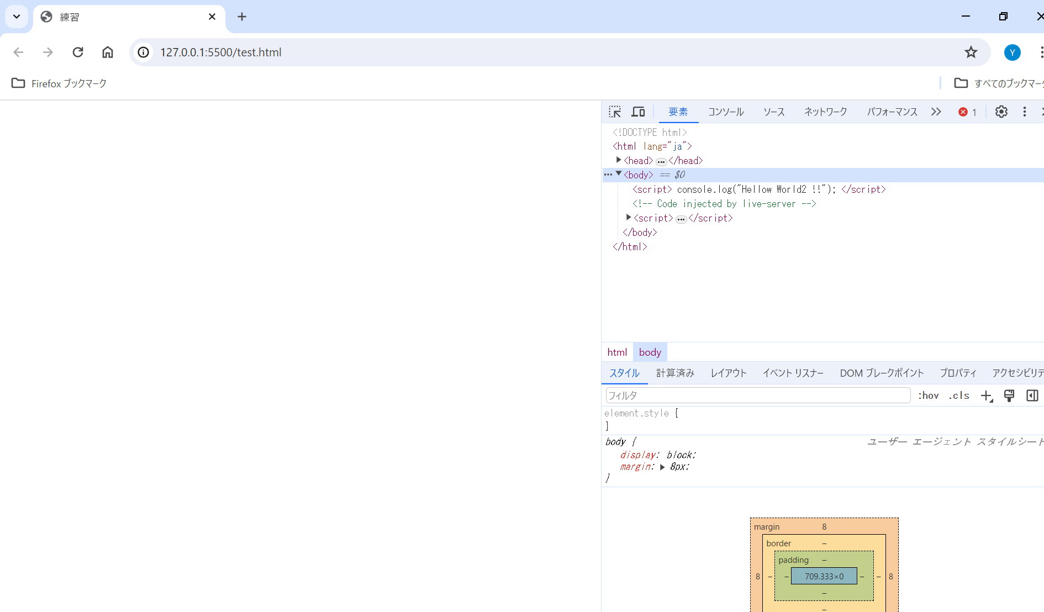
Task: Reload the page
Action: 78,52
